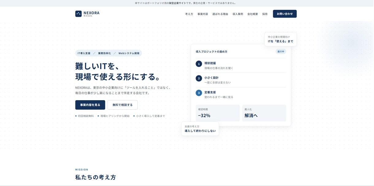Click the headline line 現場で使える形にする。
The width and height of the screenshot is (374, 186).
pos(118,77)
